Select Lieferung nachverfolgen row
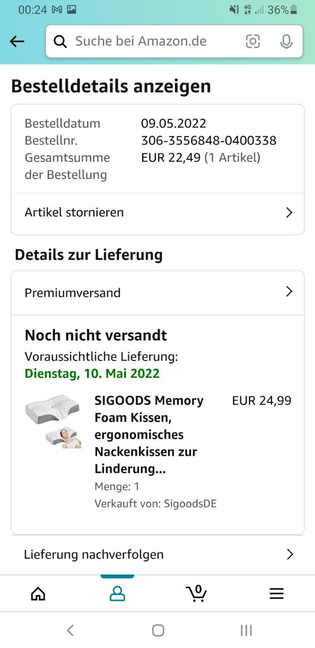Screen dimensions: 315x648 (x=94, y=554)
